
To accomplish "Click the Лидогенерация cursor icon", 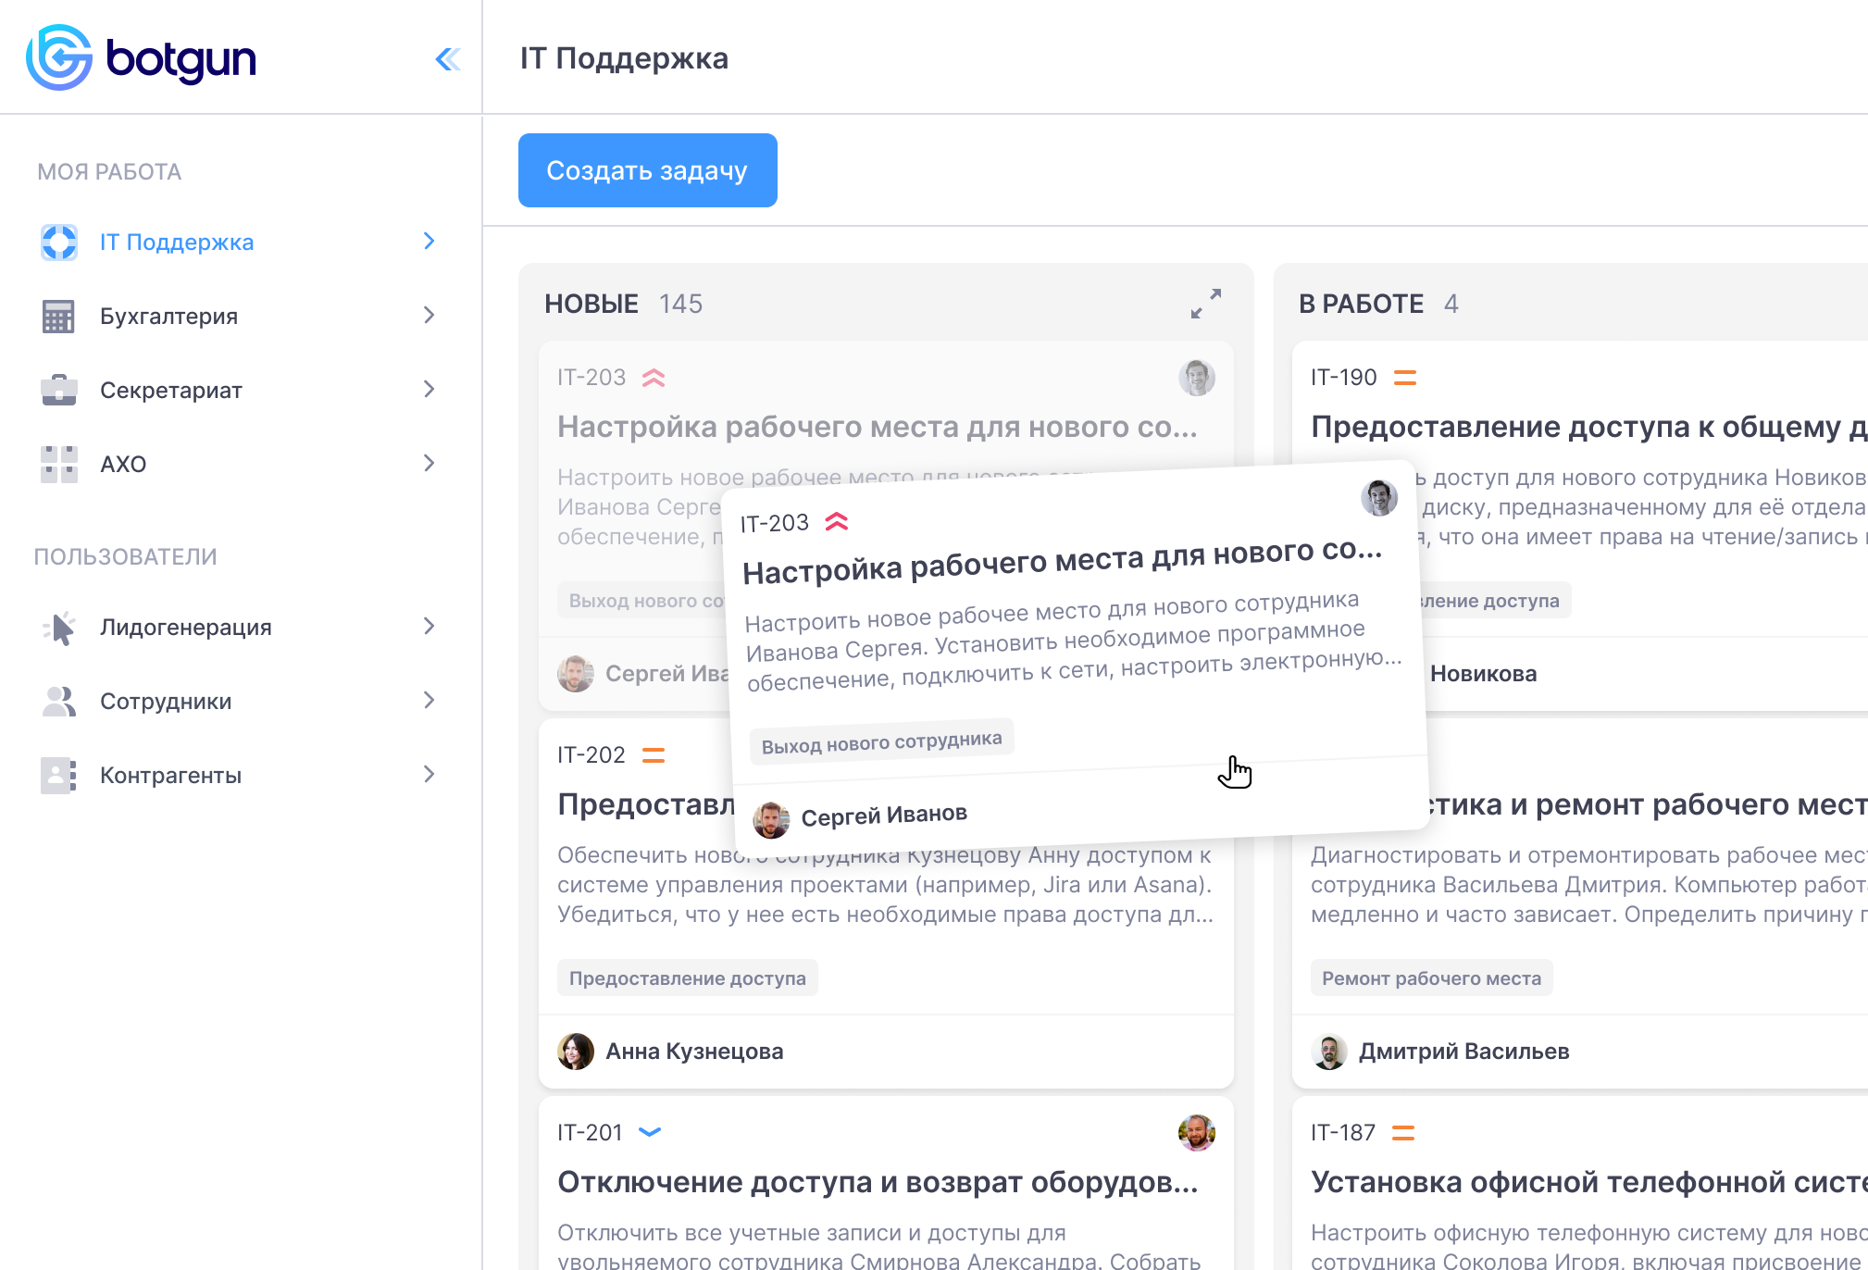I will [x=59, y=628].
